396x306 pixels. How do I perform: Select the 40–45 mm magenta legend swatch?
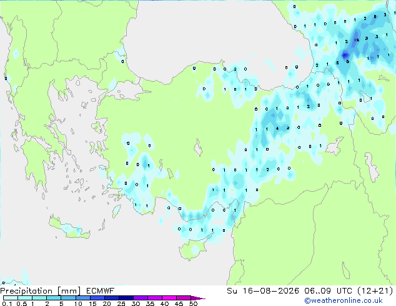[169, 298]
